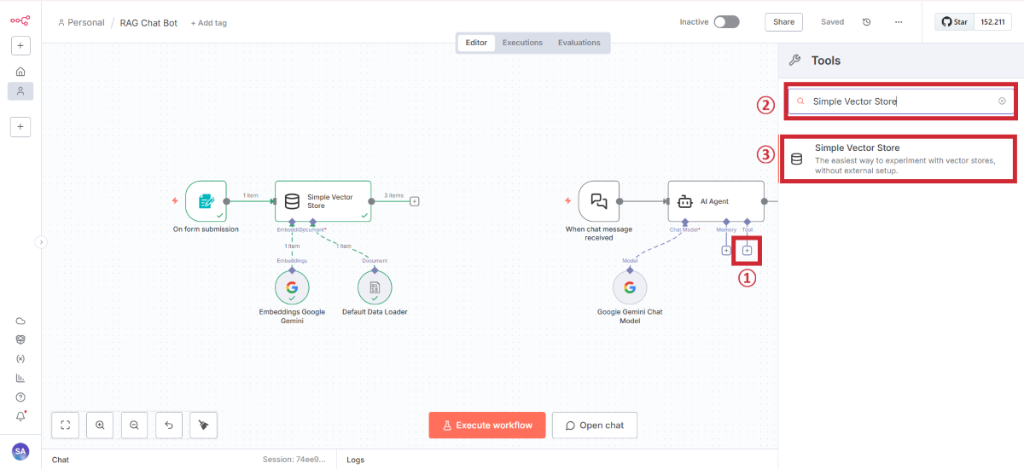Select the Default Data Loader node

(x=375, y=287)
